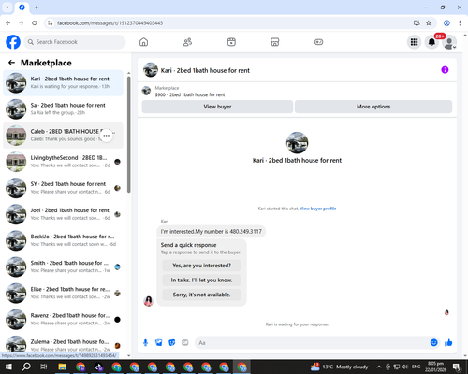
Task: Choose a sticker icon
Action: coord(172,343)
